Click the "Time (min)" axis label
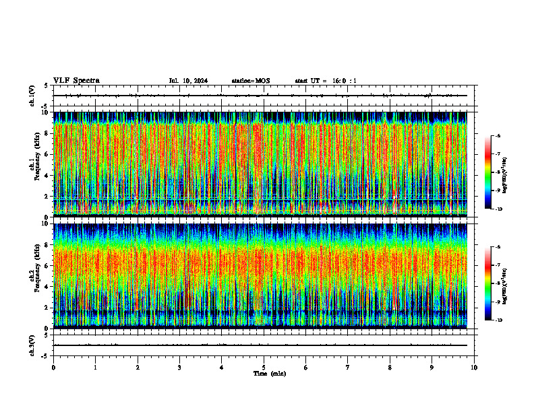534x412 pixels. pyautogui.click(x=270, y=374)
